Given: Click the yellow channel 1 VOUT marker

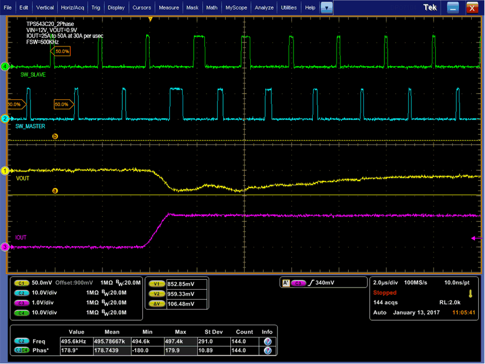Looking at the screenshot, I should [4, 171].
